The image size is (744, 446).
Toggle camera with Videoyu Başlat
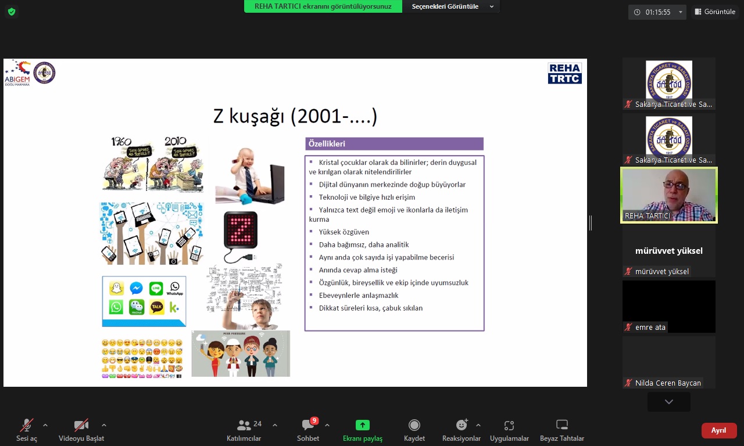click(81, 430)
